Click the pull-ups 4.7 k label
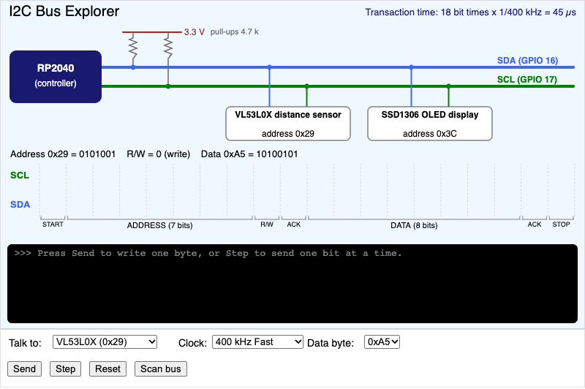 pyautogui.click(x=234, y=31)
